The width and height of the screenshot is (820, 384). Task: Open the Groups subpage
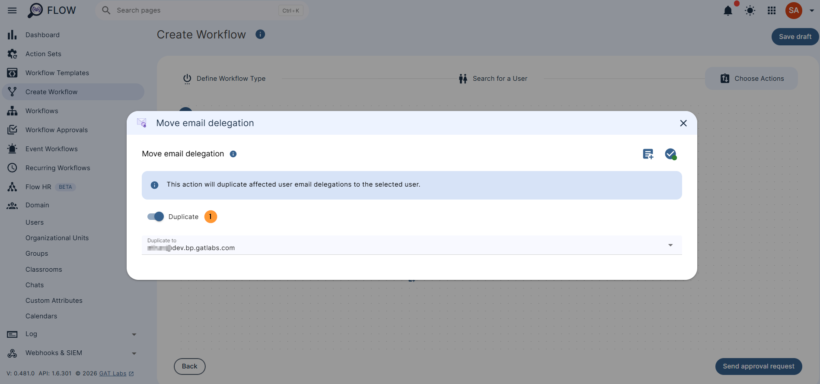37,254
